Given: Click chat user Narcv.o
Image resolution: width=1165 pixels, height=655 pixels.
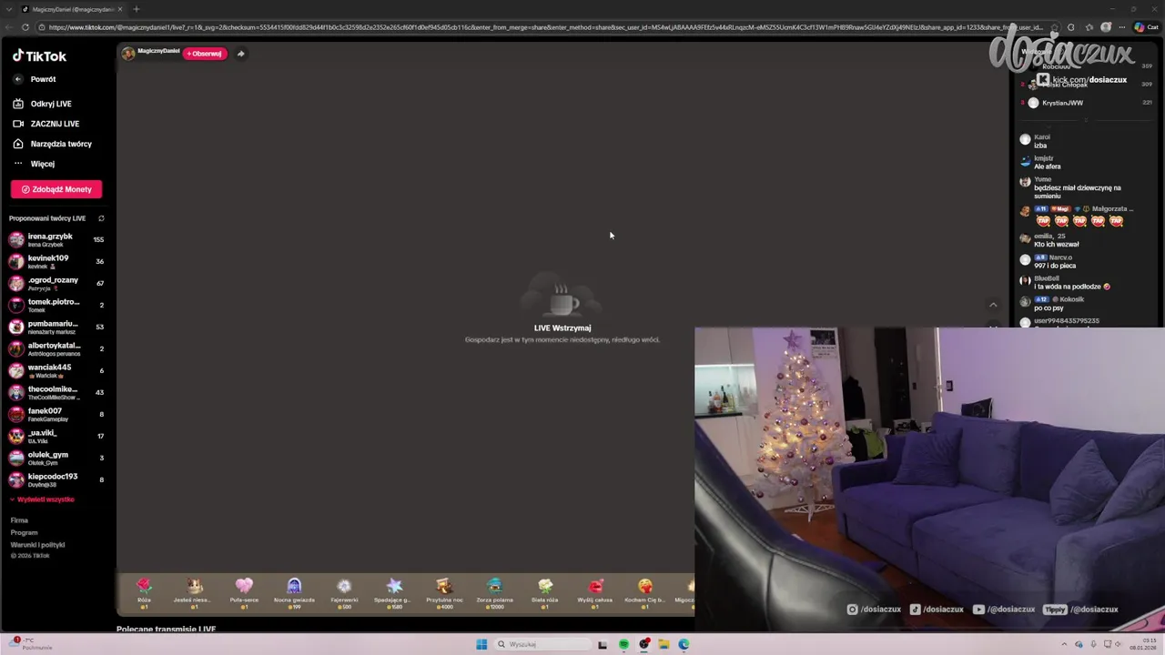Looking at the screenshot, I should click(1061, 257).
